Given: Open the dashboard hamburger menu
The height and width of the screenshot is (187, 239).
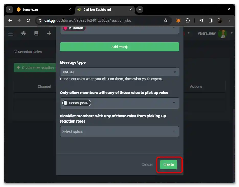Looking at the screenshot, I should click(11, 34).
